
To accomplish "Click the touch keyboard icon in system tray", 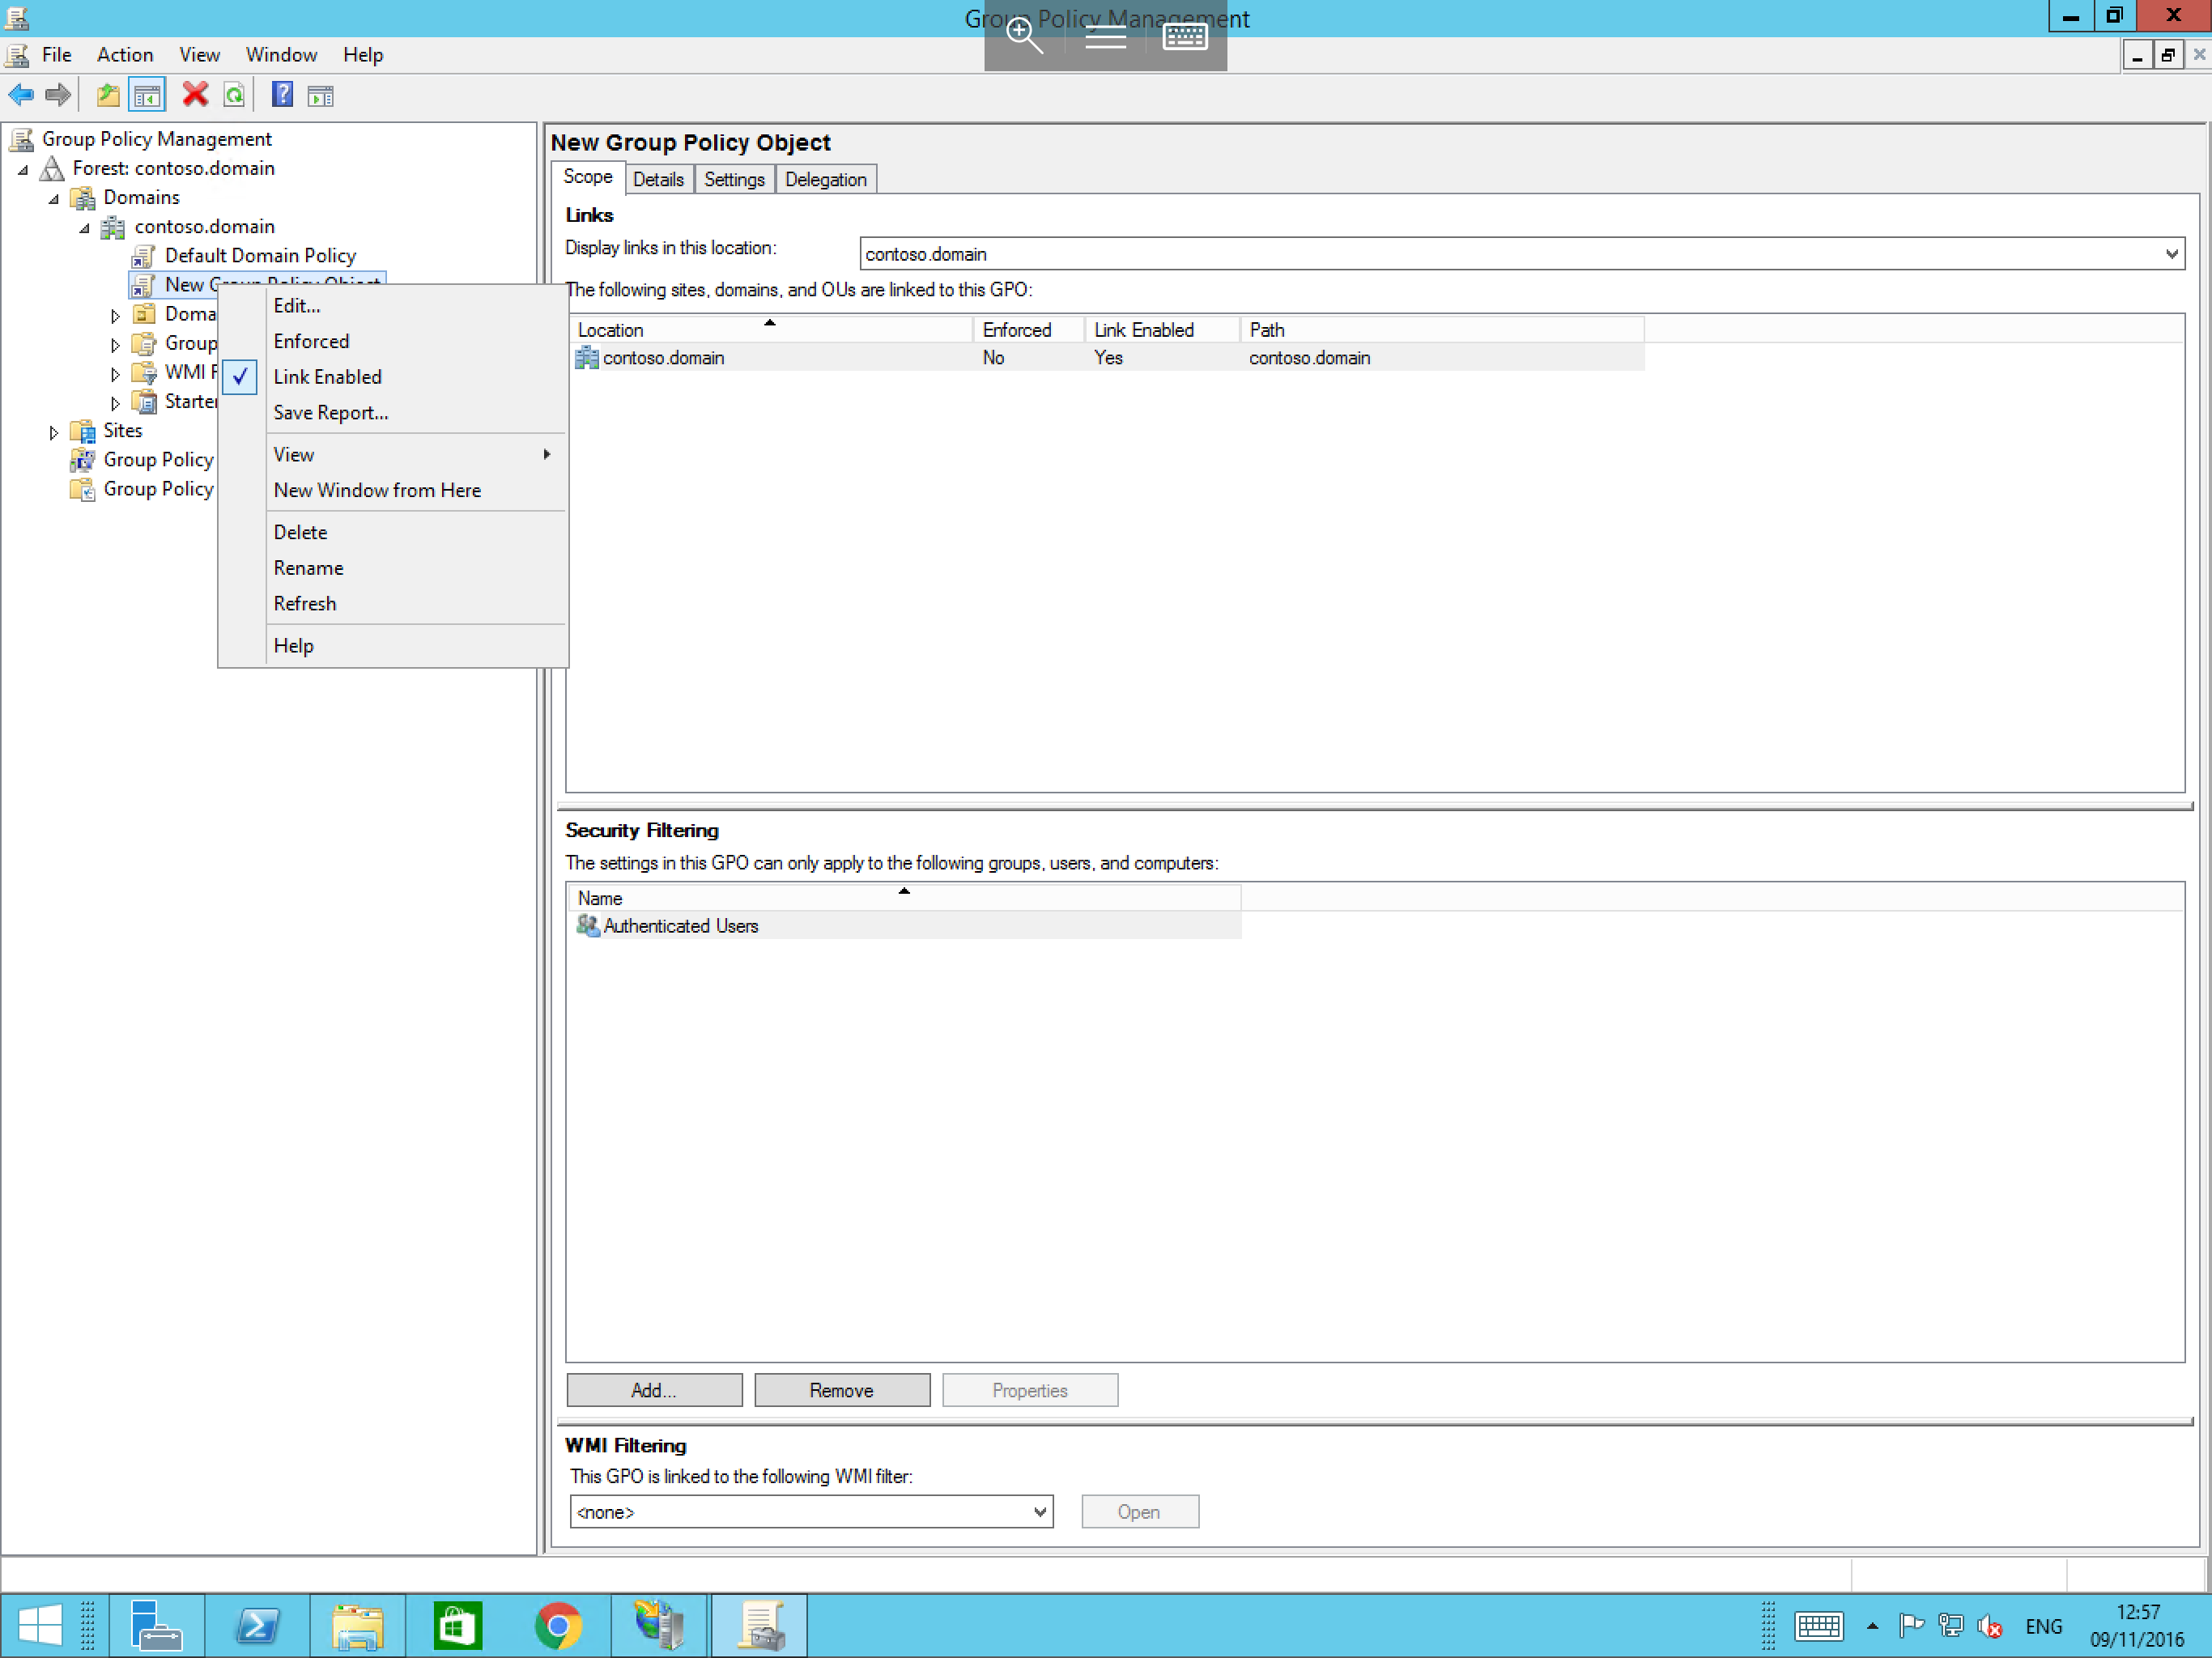I will pos(1818,1626).
